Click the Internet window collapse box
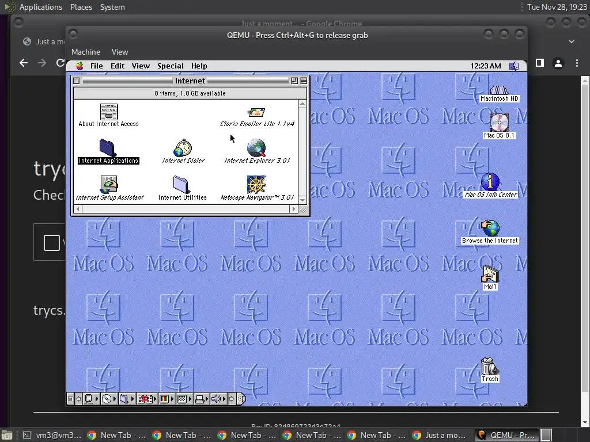Screen dimensions: 590x442 [x=304, y=81]
